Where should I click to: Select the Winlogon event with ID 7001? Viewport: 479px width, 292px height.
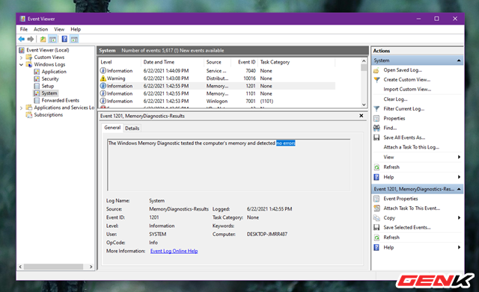pos(217,102)
